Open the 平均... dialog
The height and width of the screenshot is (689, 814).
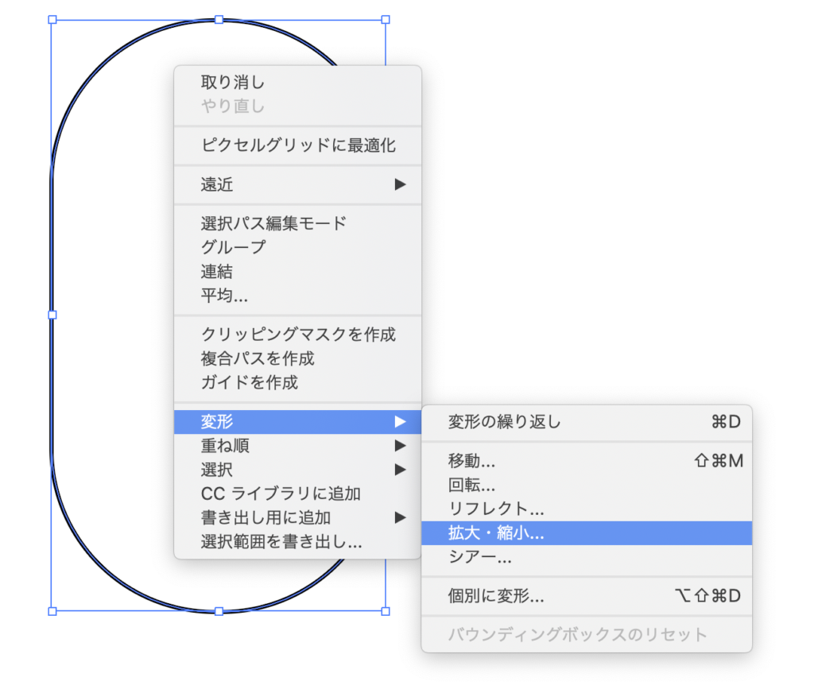[224, 296]
